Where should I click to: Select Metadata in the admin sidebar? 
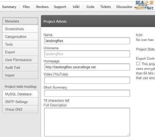tap(20, 21)
